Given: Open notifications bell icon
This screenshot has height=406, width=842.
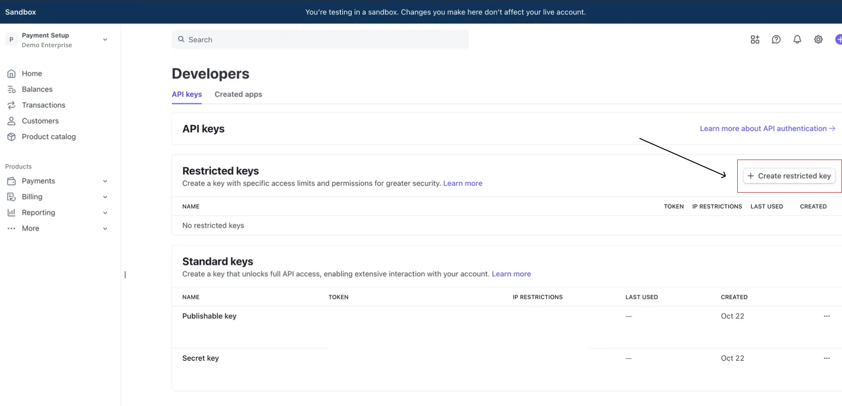Looking at the screenshot, I should click(x=797, y=40).
